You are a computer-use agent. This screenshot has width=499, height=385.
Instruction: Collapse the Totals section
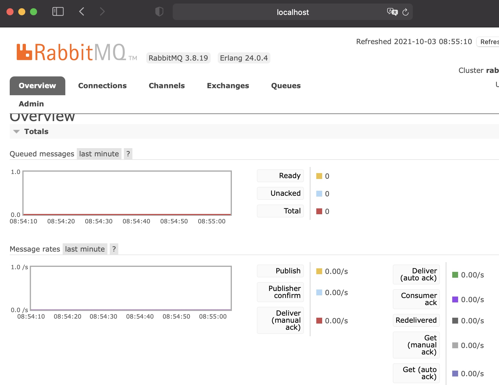[x=16, y=131]
